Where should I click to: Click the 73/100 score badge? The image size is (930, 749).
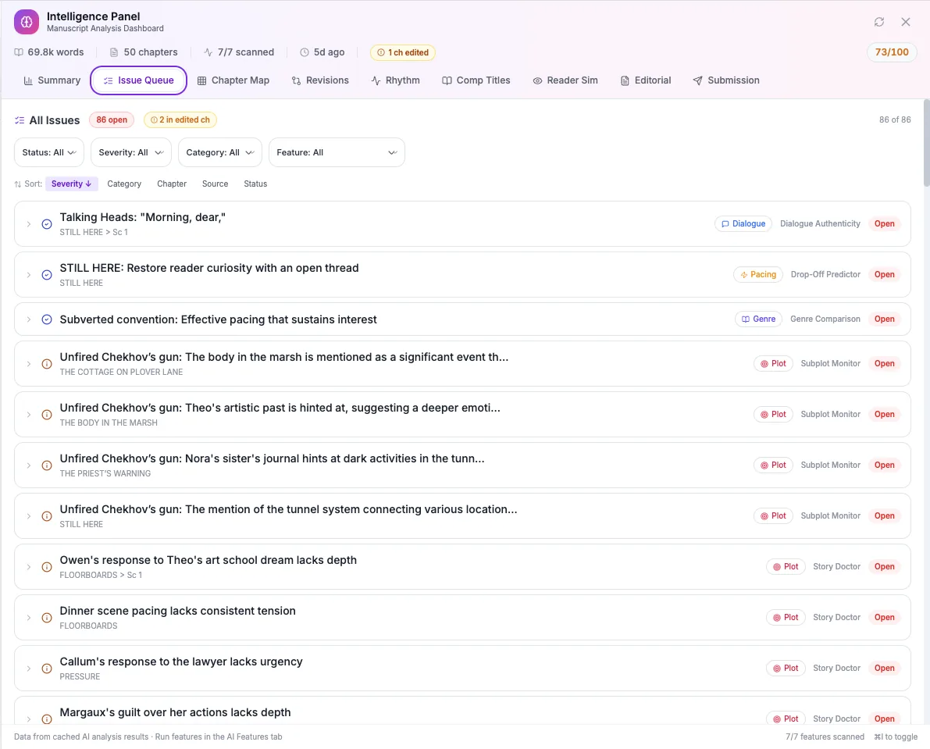click(892, 52)
